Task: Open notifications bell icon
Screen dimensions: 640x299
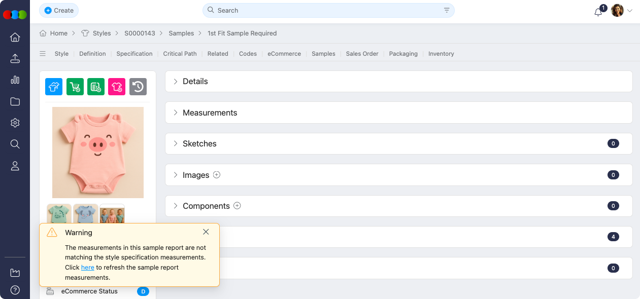Action: 598,11
